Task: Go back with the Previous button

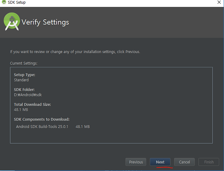Action: (136, 162)
